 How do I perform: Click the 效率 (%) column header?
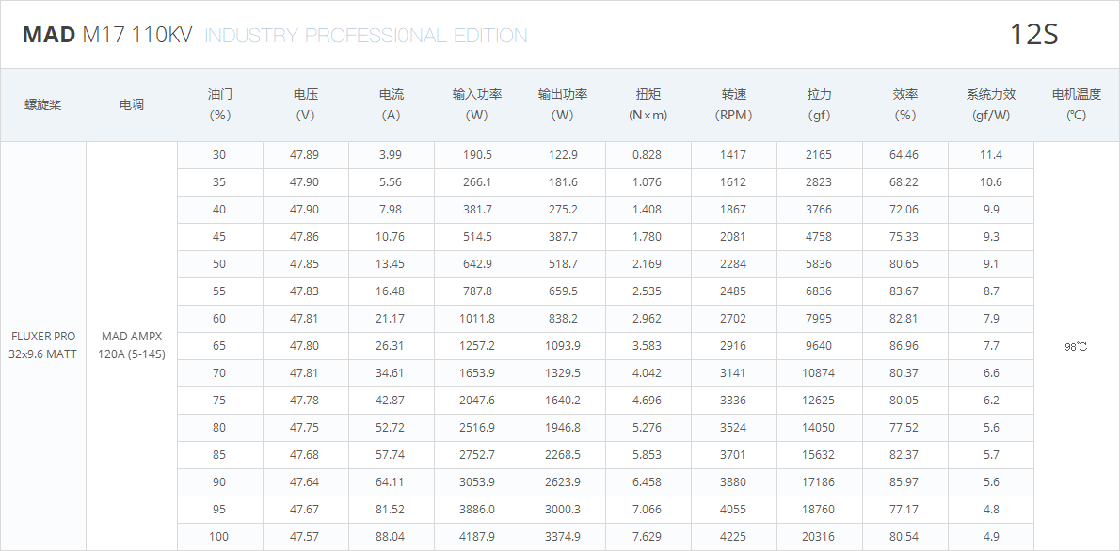pos(905,105)
